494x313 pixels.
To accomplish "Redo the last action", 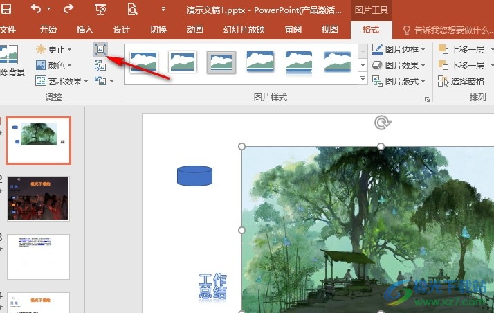I will (x=68, y=9).
